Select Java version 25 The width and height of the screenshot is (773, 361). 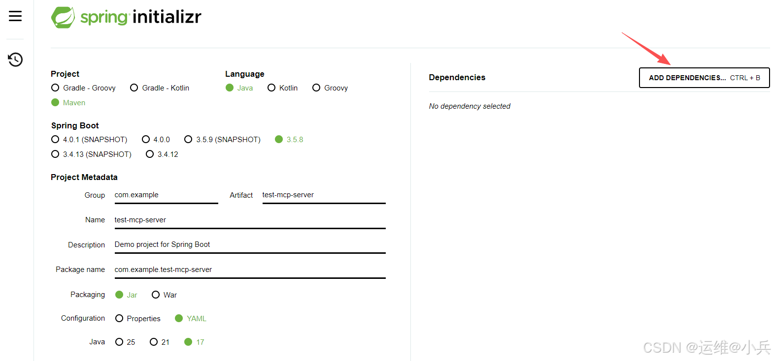pyautogui.click(x=125, y=342)
